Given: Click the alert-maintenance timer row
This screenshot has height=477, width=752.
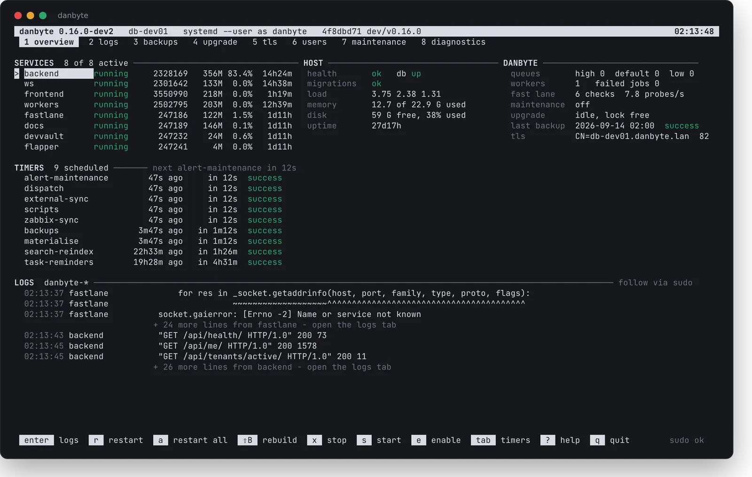Looking at the screenshot, I should pyautogui.click(x=153, y=178).
